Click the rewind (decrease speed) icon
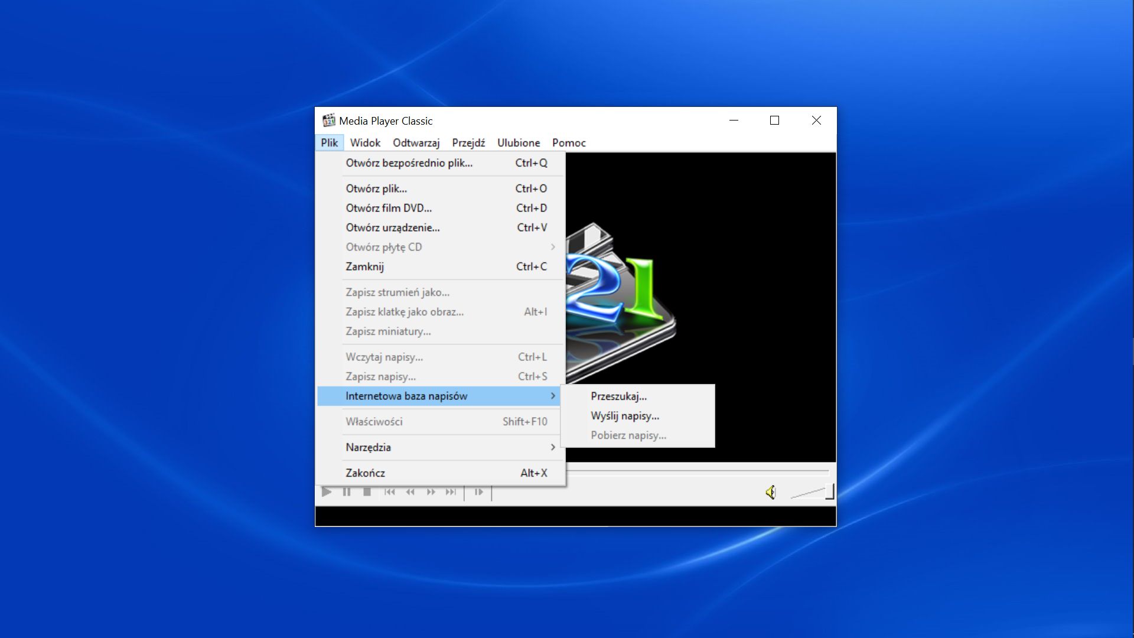 click(x=410, y=491)
